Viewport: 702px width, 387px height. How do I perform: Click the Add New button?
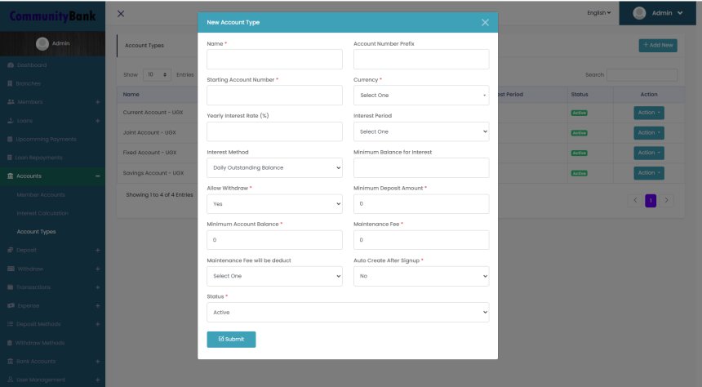[x=658, y=46]
